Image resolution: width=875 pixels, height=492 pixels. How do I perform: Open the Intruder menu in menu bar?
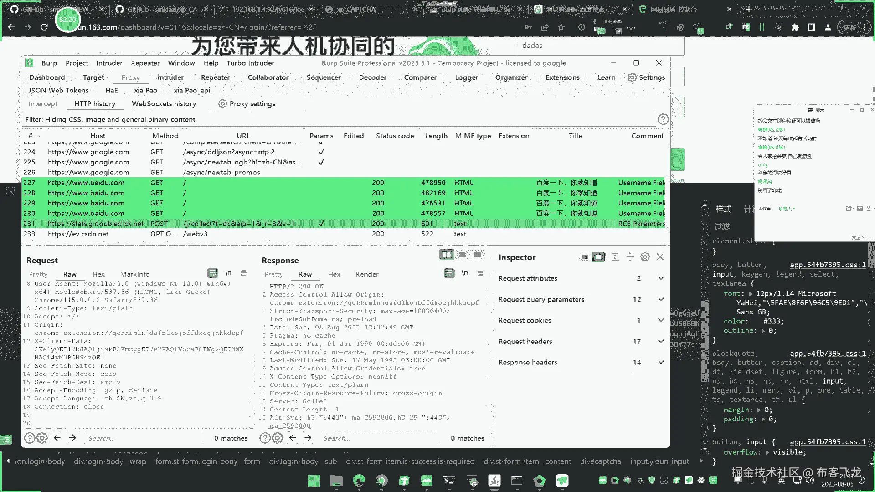click(x=109, y=63)
